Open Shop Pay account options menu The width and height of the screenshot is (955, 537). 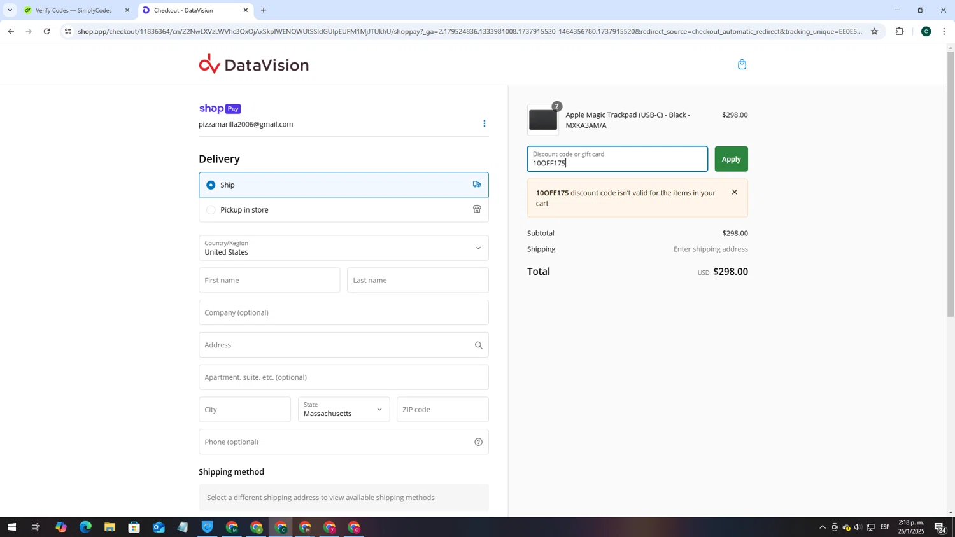(x=484, y=123)
